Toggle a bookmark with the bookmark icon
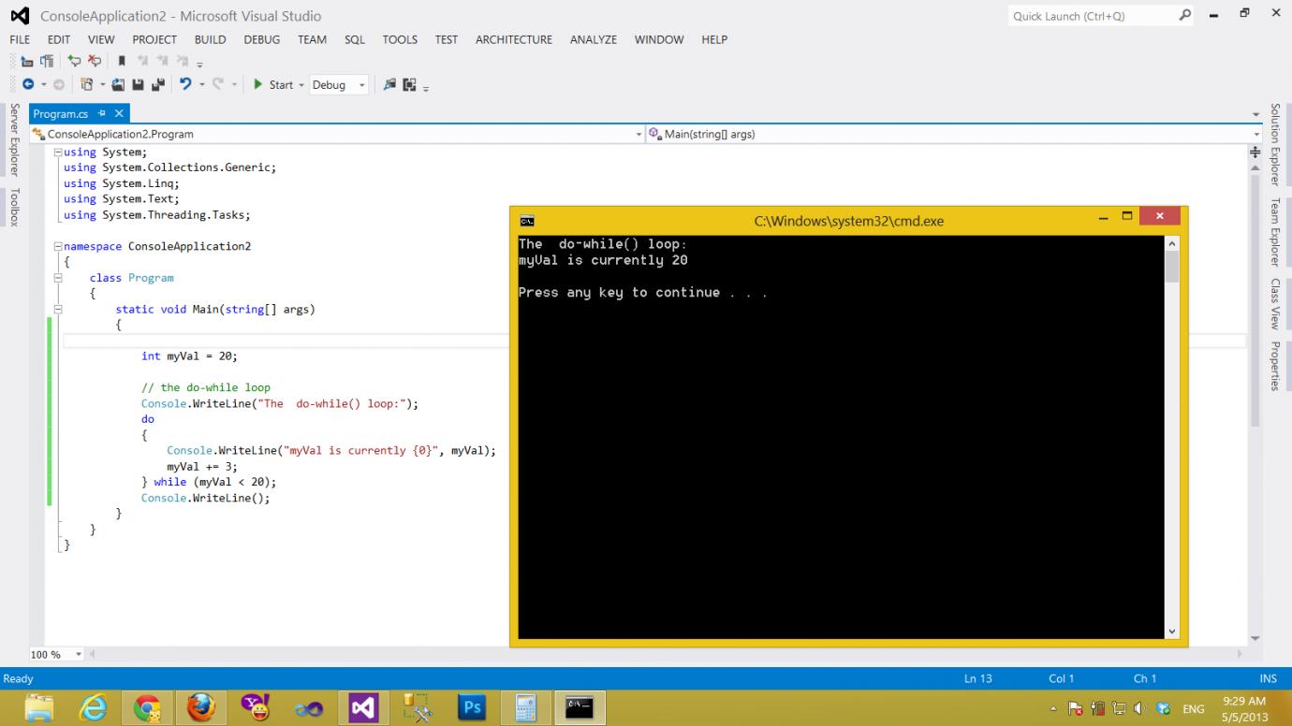 click(122, 60)
